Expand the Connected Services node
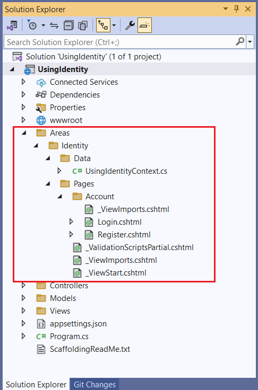Screen dimensions: 258x390 pos(23,82)
